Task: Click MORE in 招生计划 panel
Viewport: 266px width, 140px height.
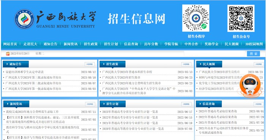Action: (x=186, y=104)
